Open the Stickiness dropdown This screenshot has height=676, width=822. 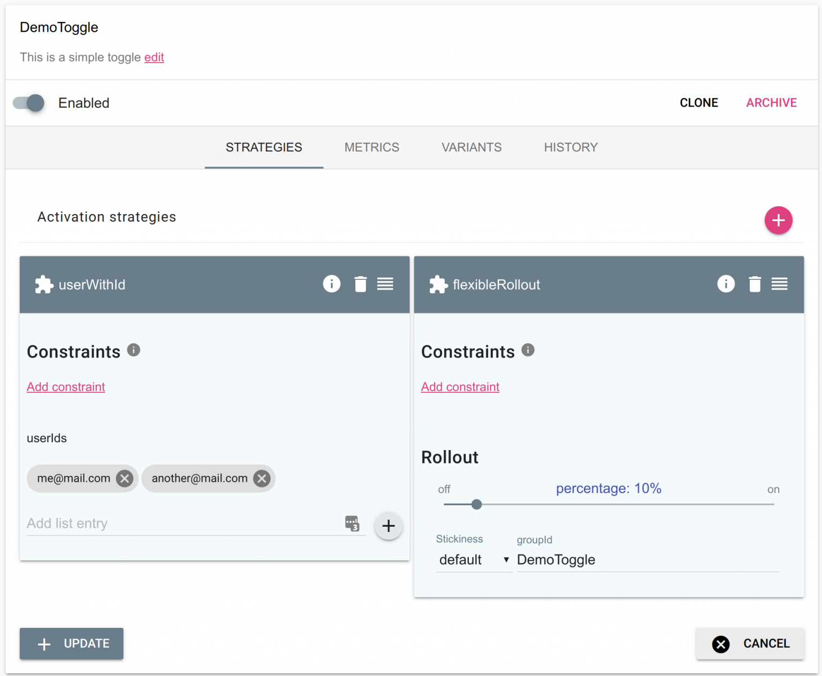473,560
